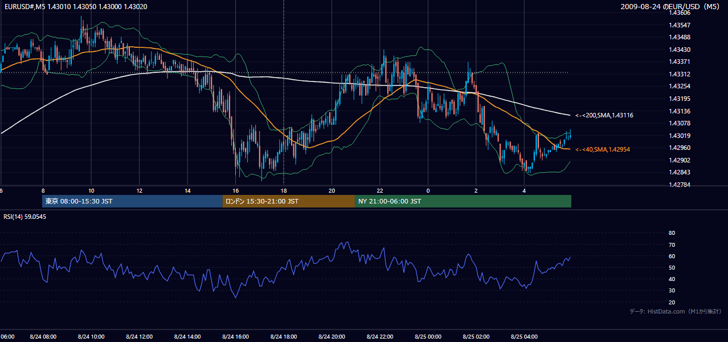Image resolution: width=728 pixels, height=342 pixels.
Task: Click hour tick 8 under price chart
Action: (x=43, y=190)
